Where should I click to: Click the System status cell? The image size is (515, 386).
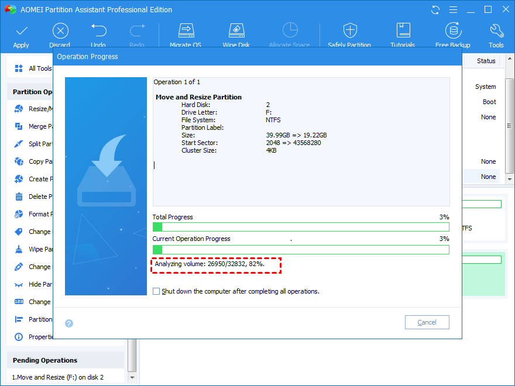pos(485,87)
